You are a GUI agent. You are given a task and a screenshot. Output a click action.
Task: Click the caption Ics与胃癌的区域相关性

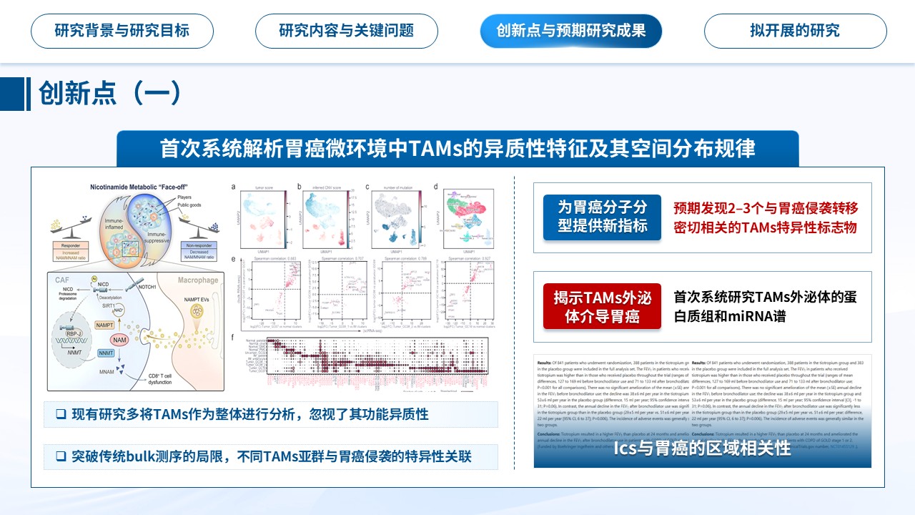pyautogui.click(x=702, y=448)
